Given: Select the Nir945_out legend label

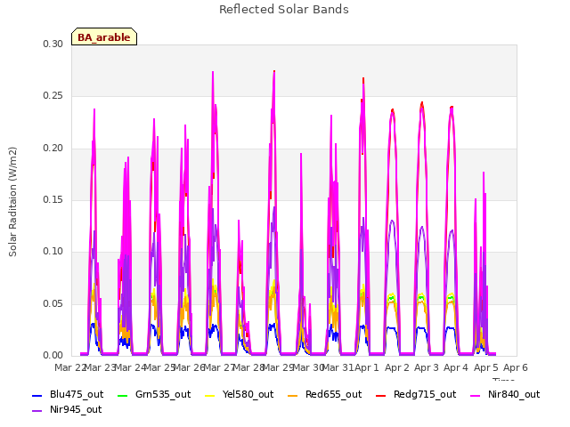Looking at the screenshot, I should tap(76, 409).
